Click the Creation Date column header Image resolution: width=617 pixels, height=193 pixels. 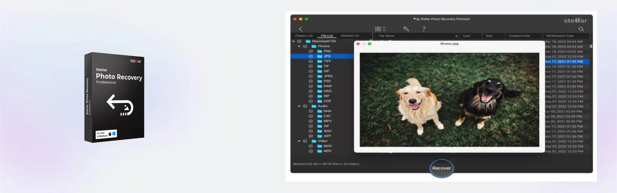click(x=523, y=36)
